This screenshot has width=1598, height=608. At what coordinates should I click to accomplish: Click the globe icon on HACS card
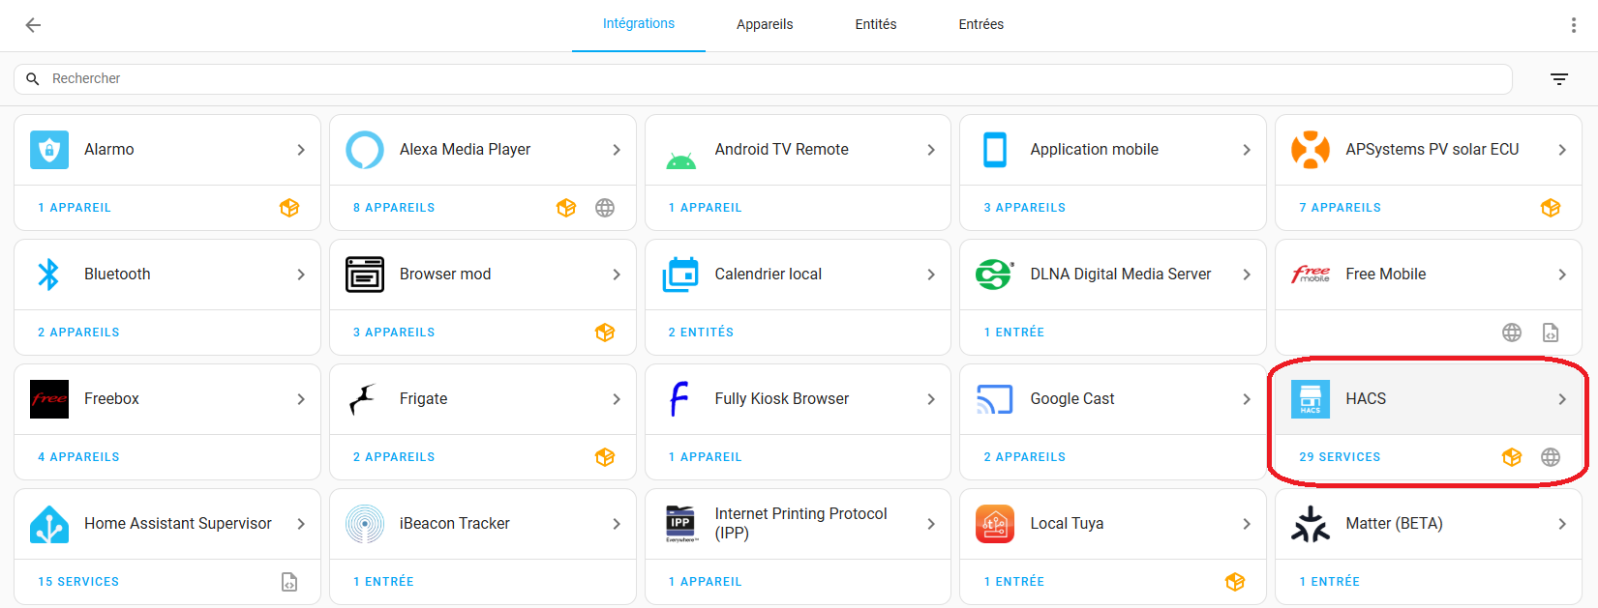(1551, 457)
